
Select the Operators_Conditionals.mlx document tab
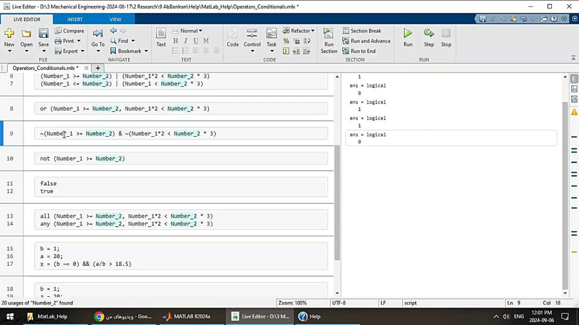[45, 68]
